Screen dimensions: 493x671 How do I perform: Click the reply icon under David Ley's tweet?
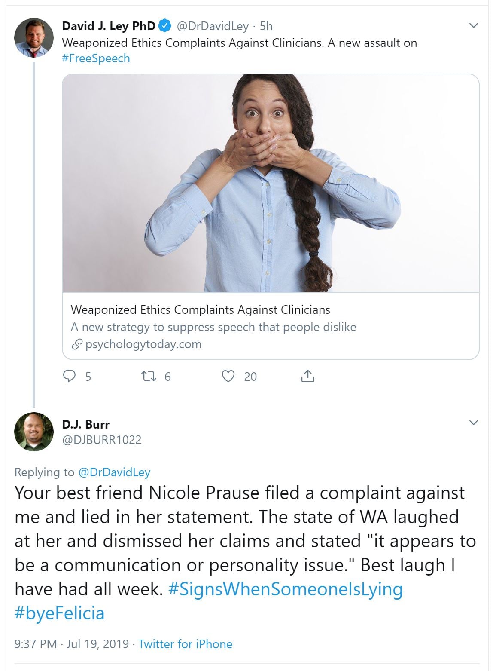pyautogui.click(x=70, y=377)
